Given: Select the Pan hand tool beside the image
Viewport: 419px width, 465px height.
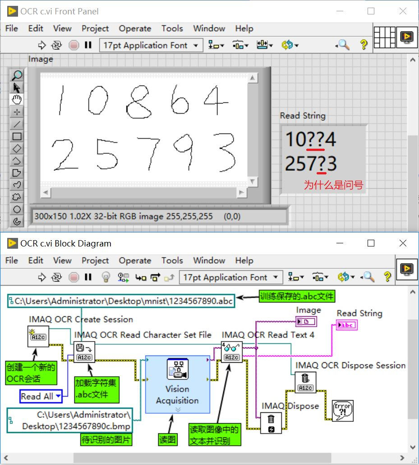Looking at the screenshot, I should click(16, 100).
